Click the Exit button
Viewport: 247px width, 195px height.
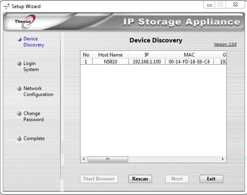pyautogui.click(x=211, y=179)
